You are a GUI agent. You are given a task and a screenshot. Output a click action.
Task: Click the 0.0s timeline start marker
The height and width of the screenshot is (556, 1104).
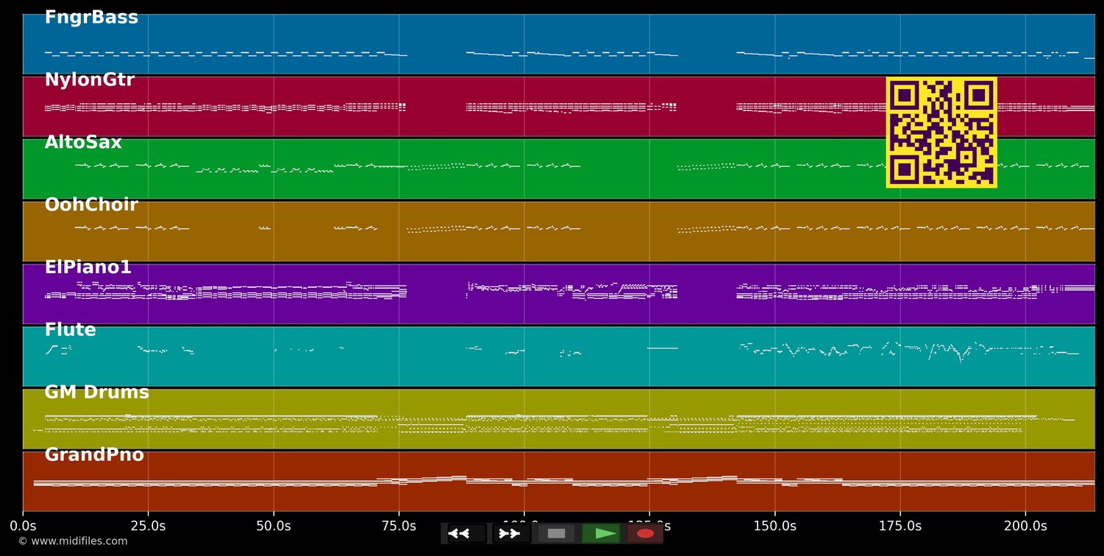tap(23, 526)
